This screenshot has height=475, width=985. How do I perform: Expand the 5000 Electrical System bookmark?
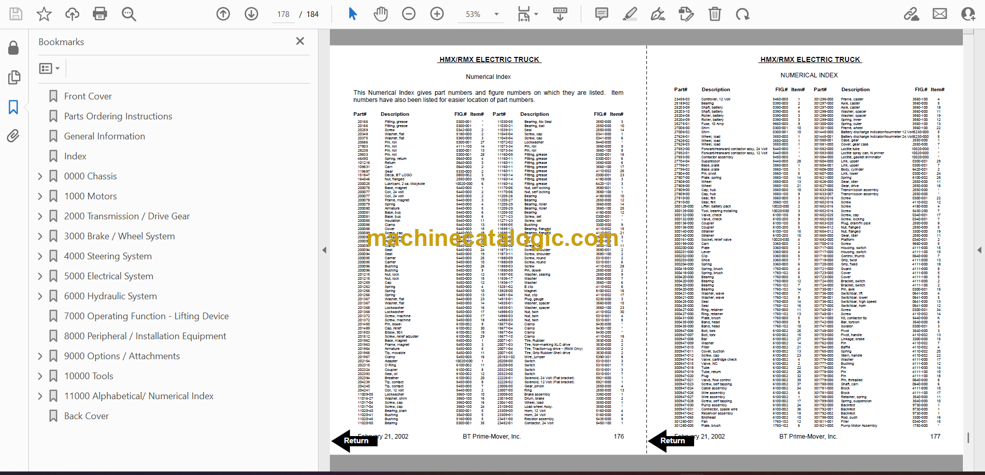tap(40, 276)
